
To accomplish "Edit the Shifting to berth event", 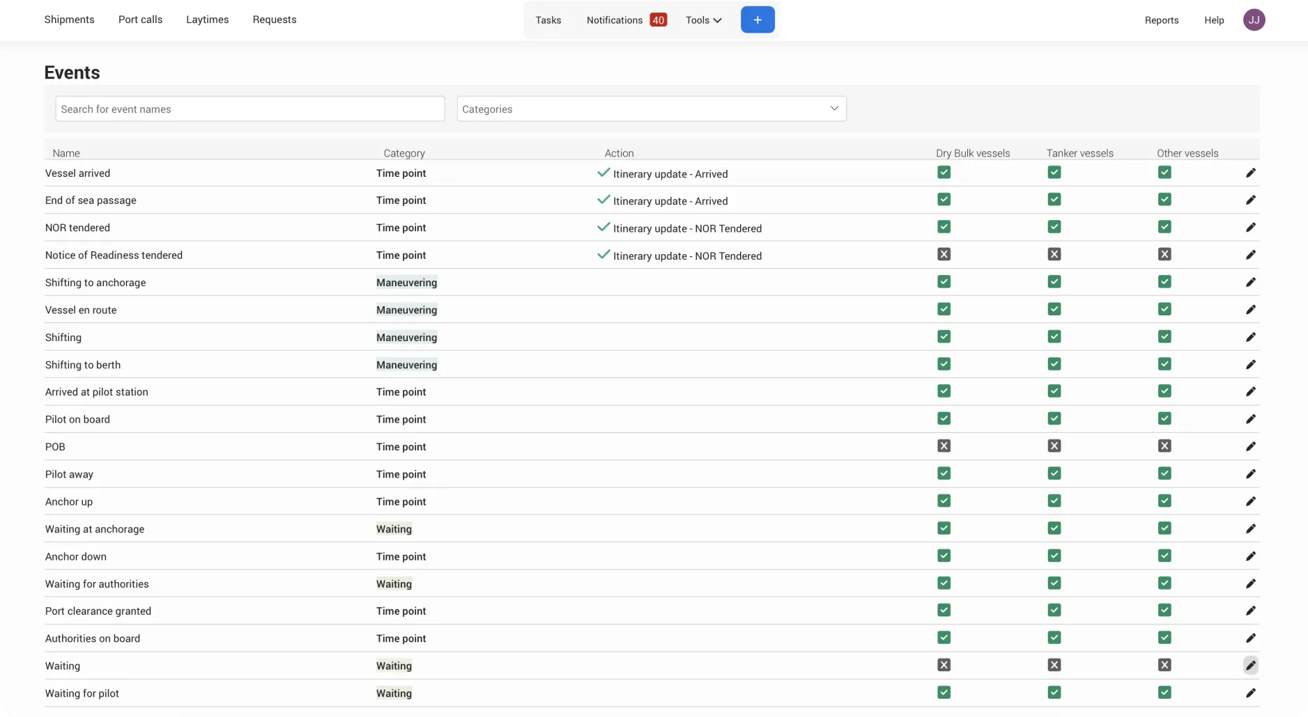I will pyautogui.click(x=1251, y=365).
